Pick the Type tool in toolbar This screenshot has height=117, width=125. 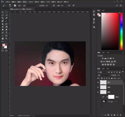pos(6,32)
